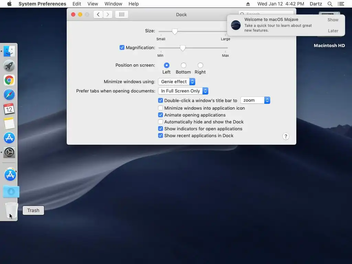Show all preferences grid button
The width and height of the screenshot is (352, 264).
(x=122, y=14)
